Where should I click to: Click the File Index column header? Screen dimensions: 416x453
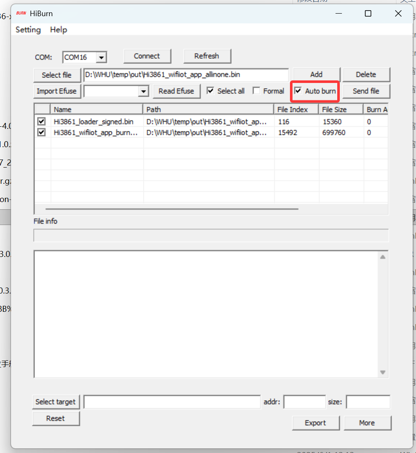click(296, 109)
